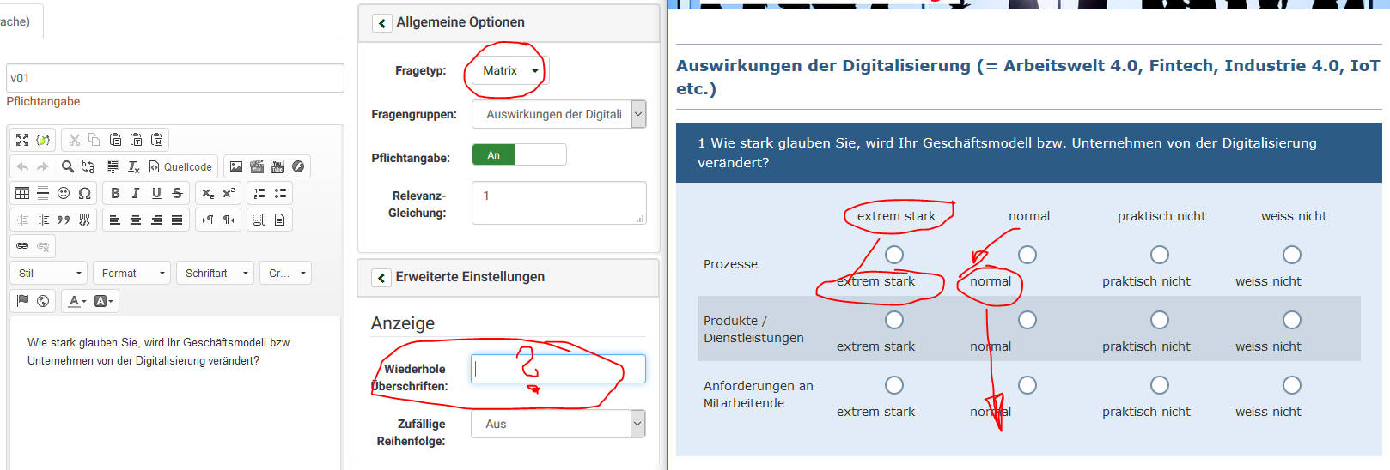Embed a YouTube video
Screen dimensions: 1390x470
[x=277, y=166]
